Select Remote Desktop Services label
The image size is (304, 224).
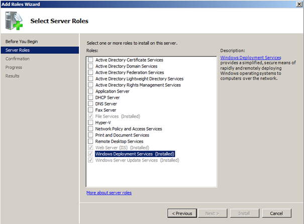pos(119,141)
